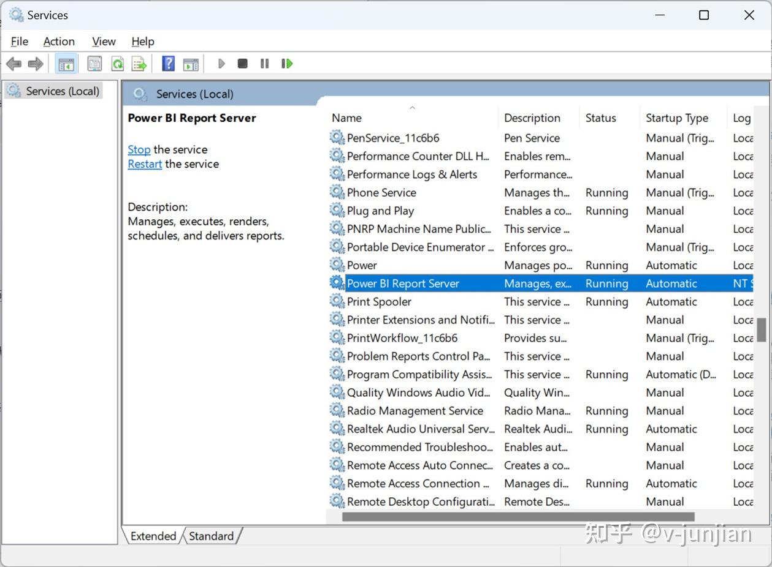The image size is (772, 567).
Task: Open the Action menu
Action: 58,41
